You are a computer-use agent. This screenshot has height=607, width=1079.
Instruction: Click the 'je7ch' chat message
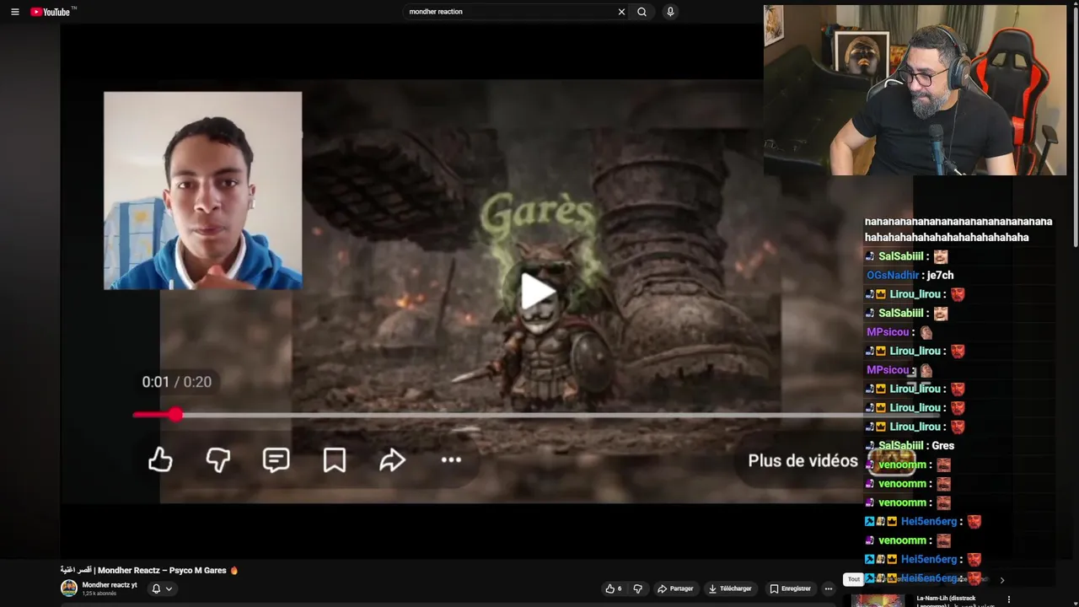pos(939,275)
